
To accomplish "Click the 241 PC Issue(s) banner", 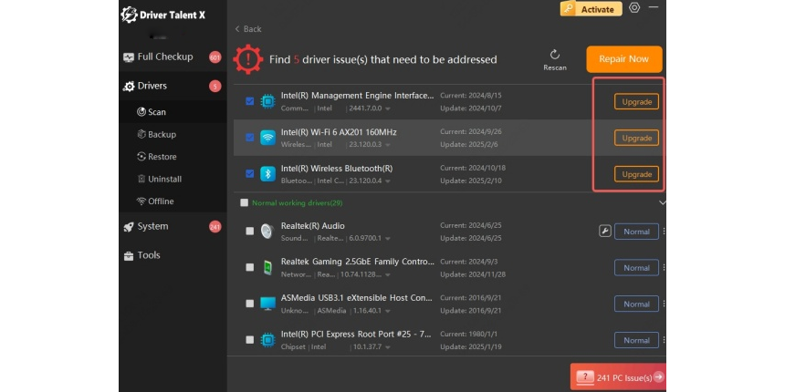I will tap(617, 377).
